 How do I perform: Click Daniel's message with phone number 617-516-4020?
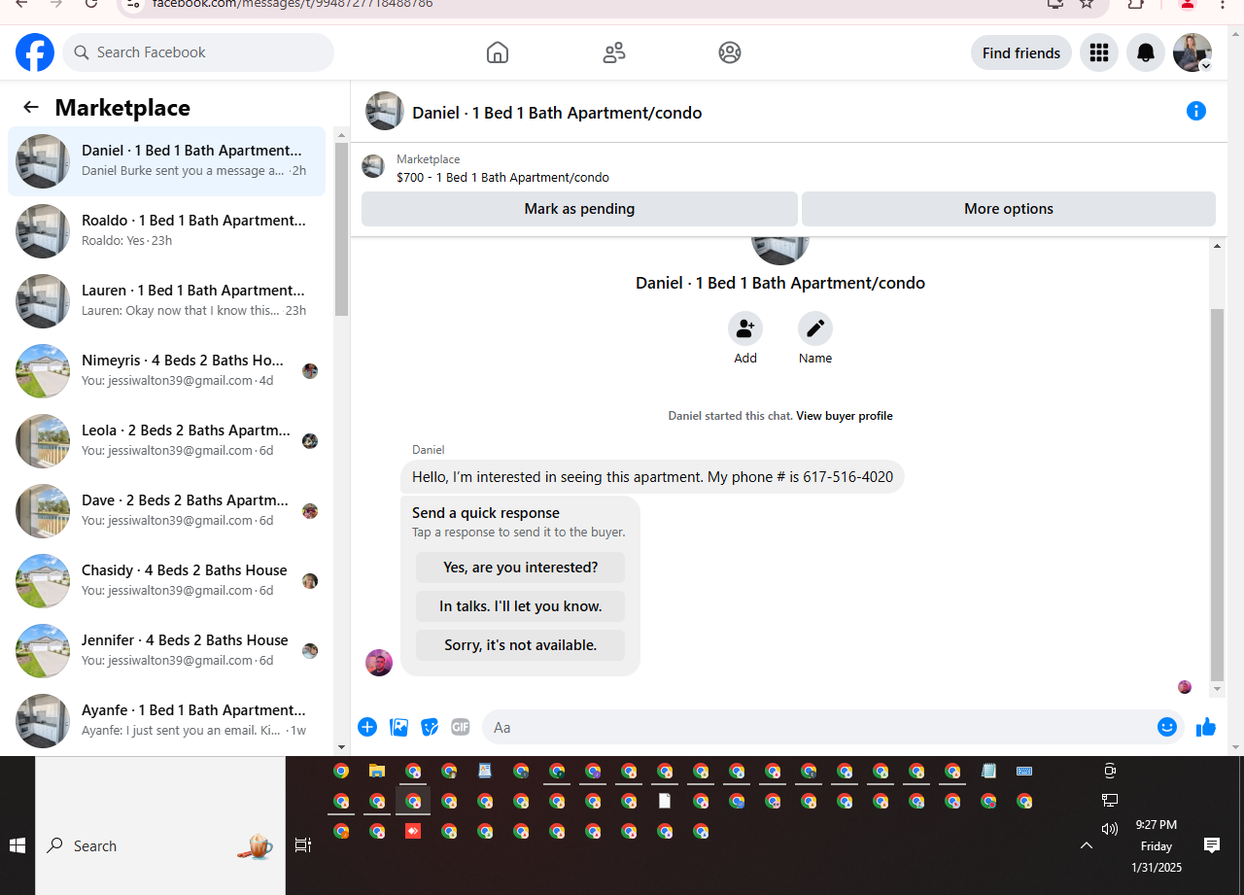pos(652,477)
